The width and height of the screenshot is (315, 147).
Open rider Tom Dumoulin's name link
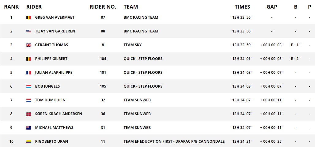50,100
